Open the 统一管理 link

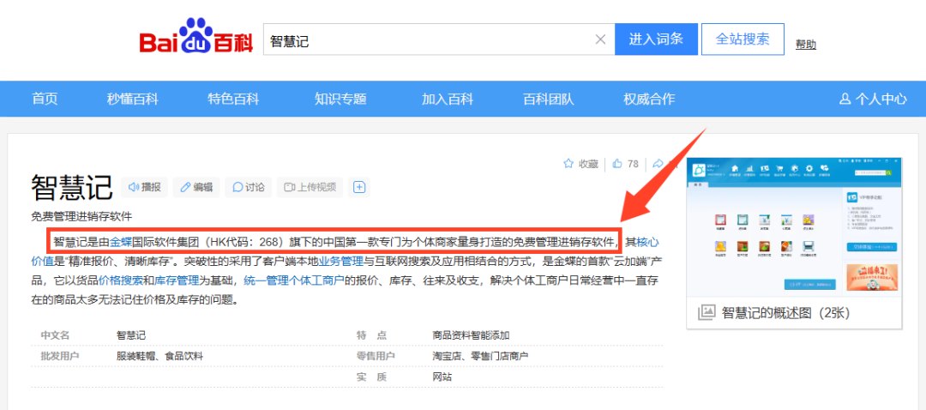[266, 280]
